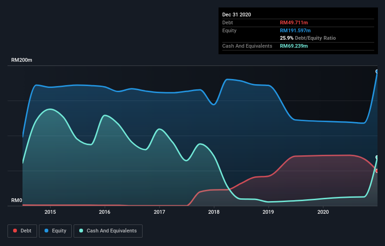Click the RM200m y-axis label
Image resolution: width=385 pixels, height=246 pixels.
[22, 60]
